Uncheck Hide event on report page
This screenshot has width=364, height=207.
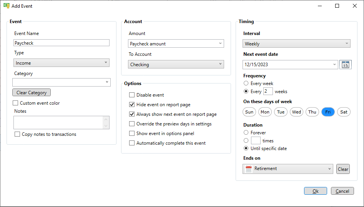132,105
